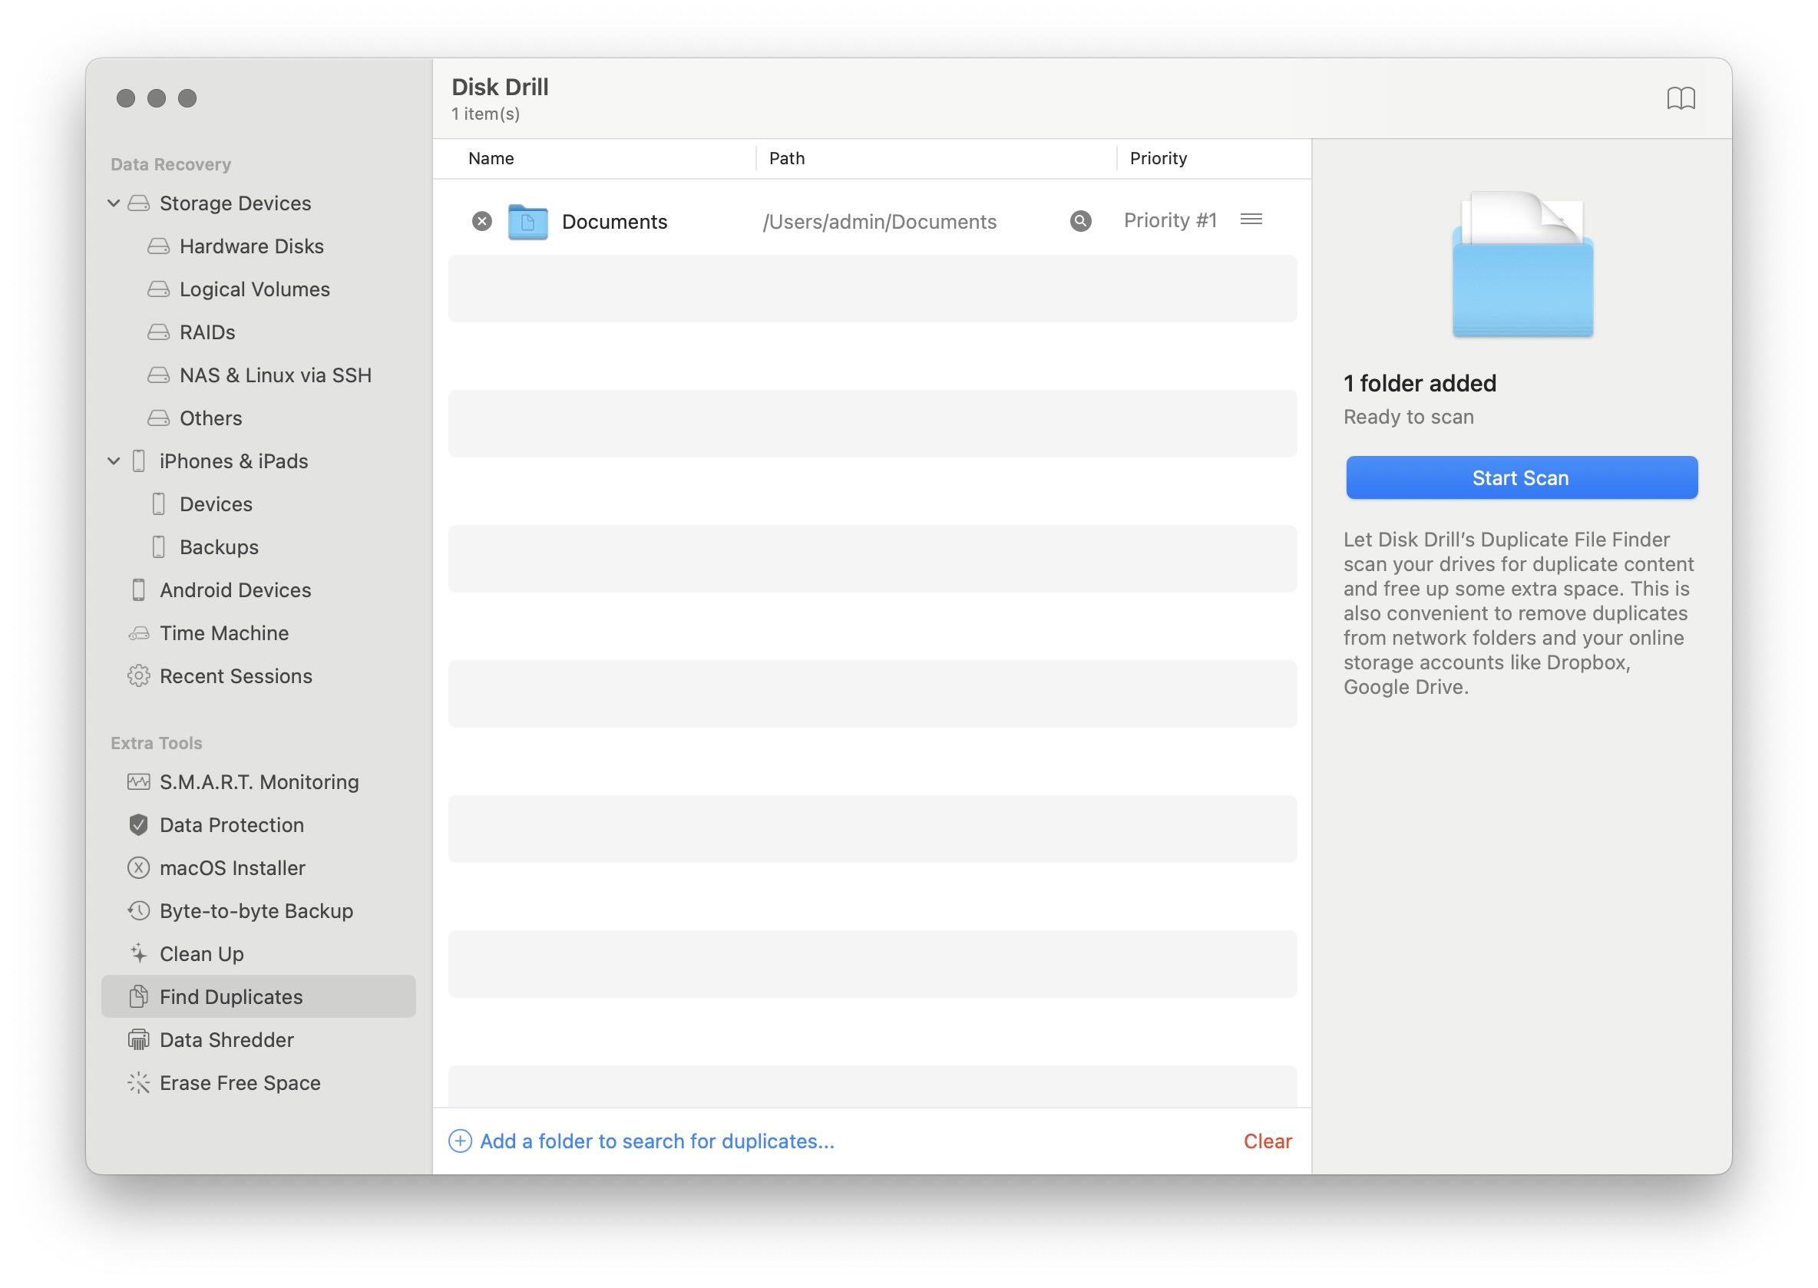
Task: Click the Priority #1 label
Action: 1169,220
